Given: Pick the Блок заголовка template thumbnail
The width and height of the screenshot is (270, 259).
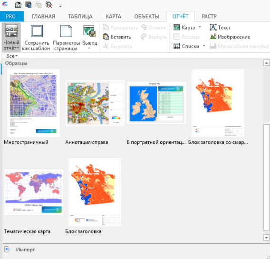Looking at the screenshot, I should click(95, 192).
